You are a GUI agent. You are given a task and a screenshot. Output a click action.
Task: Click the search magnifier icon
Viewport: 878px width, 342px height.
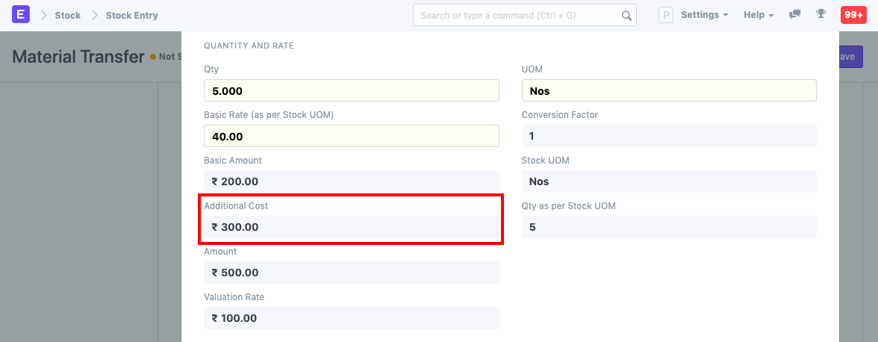[x=626, y=15]
